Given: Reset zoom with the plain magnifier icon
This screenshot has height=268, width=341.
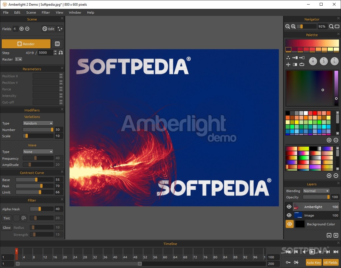Looking at the screenshot, I should click(331, 26).
